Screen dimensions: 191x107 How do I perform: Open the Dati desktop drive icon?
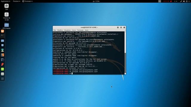coord(7,7)
